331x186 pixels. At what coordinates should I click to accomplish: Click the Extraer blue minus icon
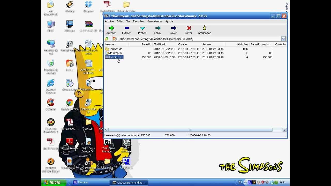[x=127, y=28]
